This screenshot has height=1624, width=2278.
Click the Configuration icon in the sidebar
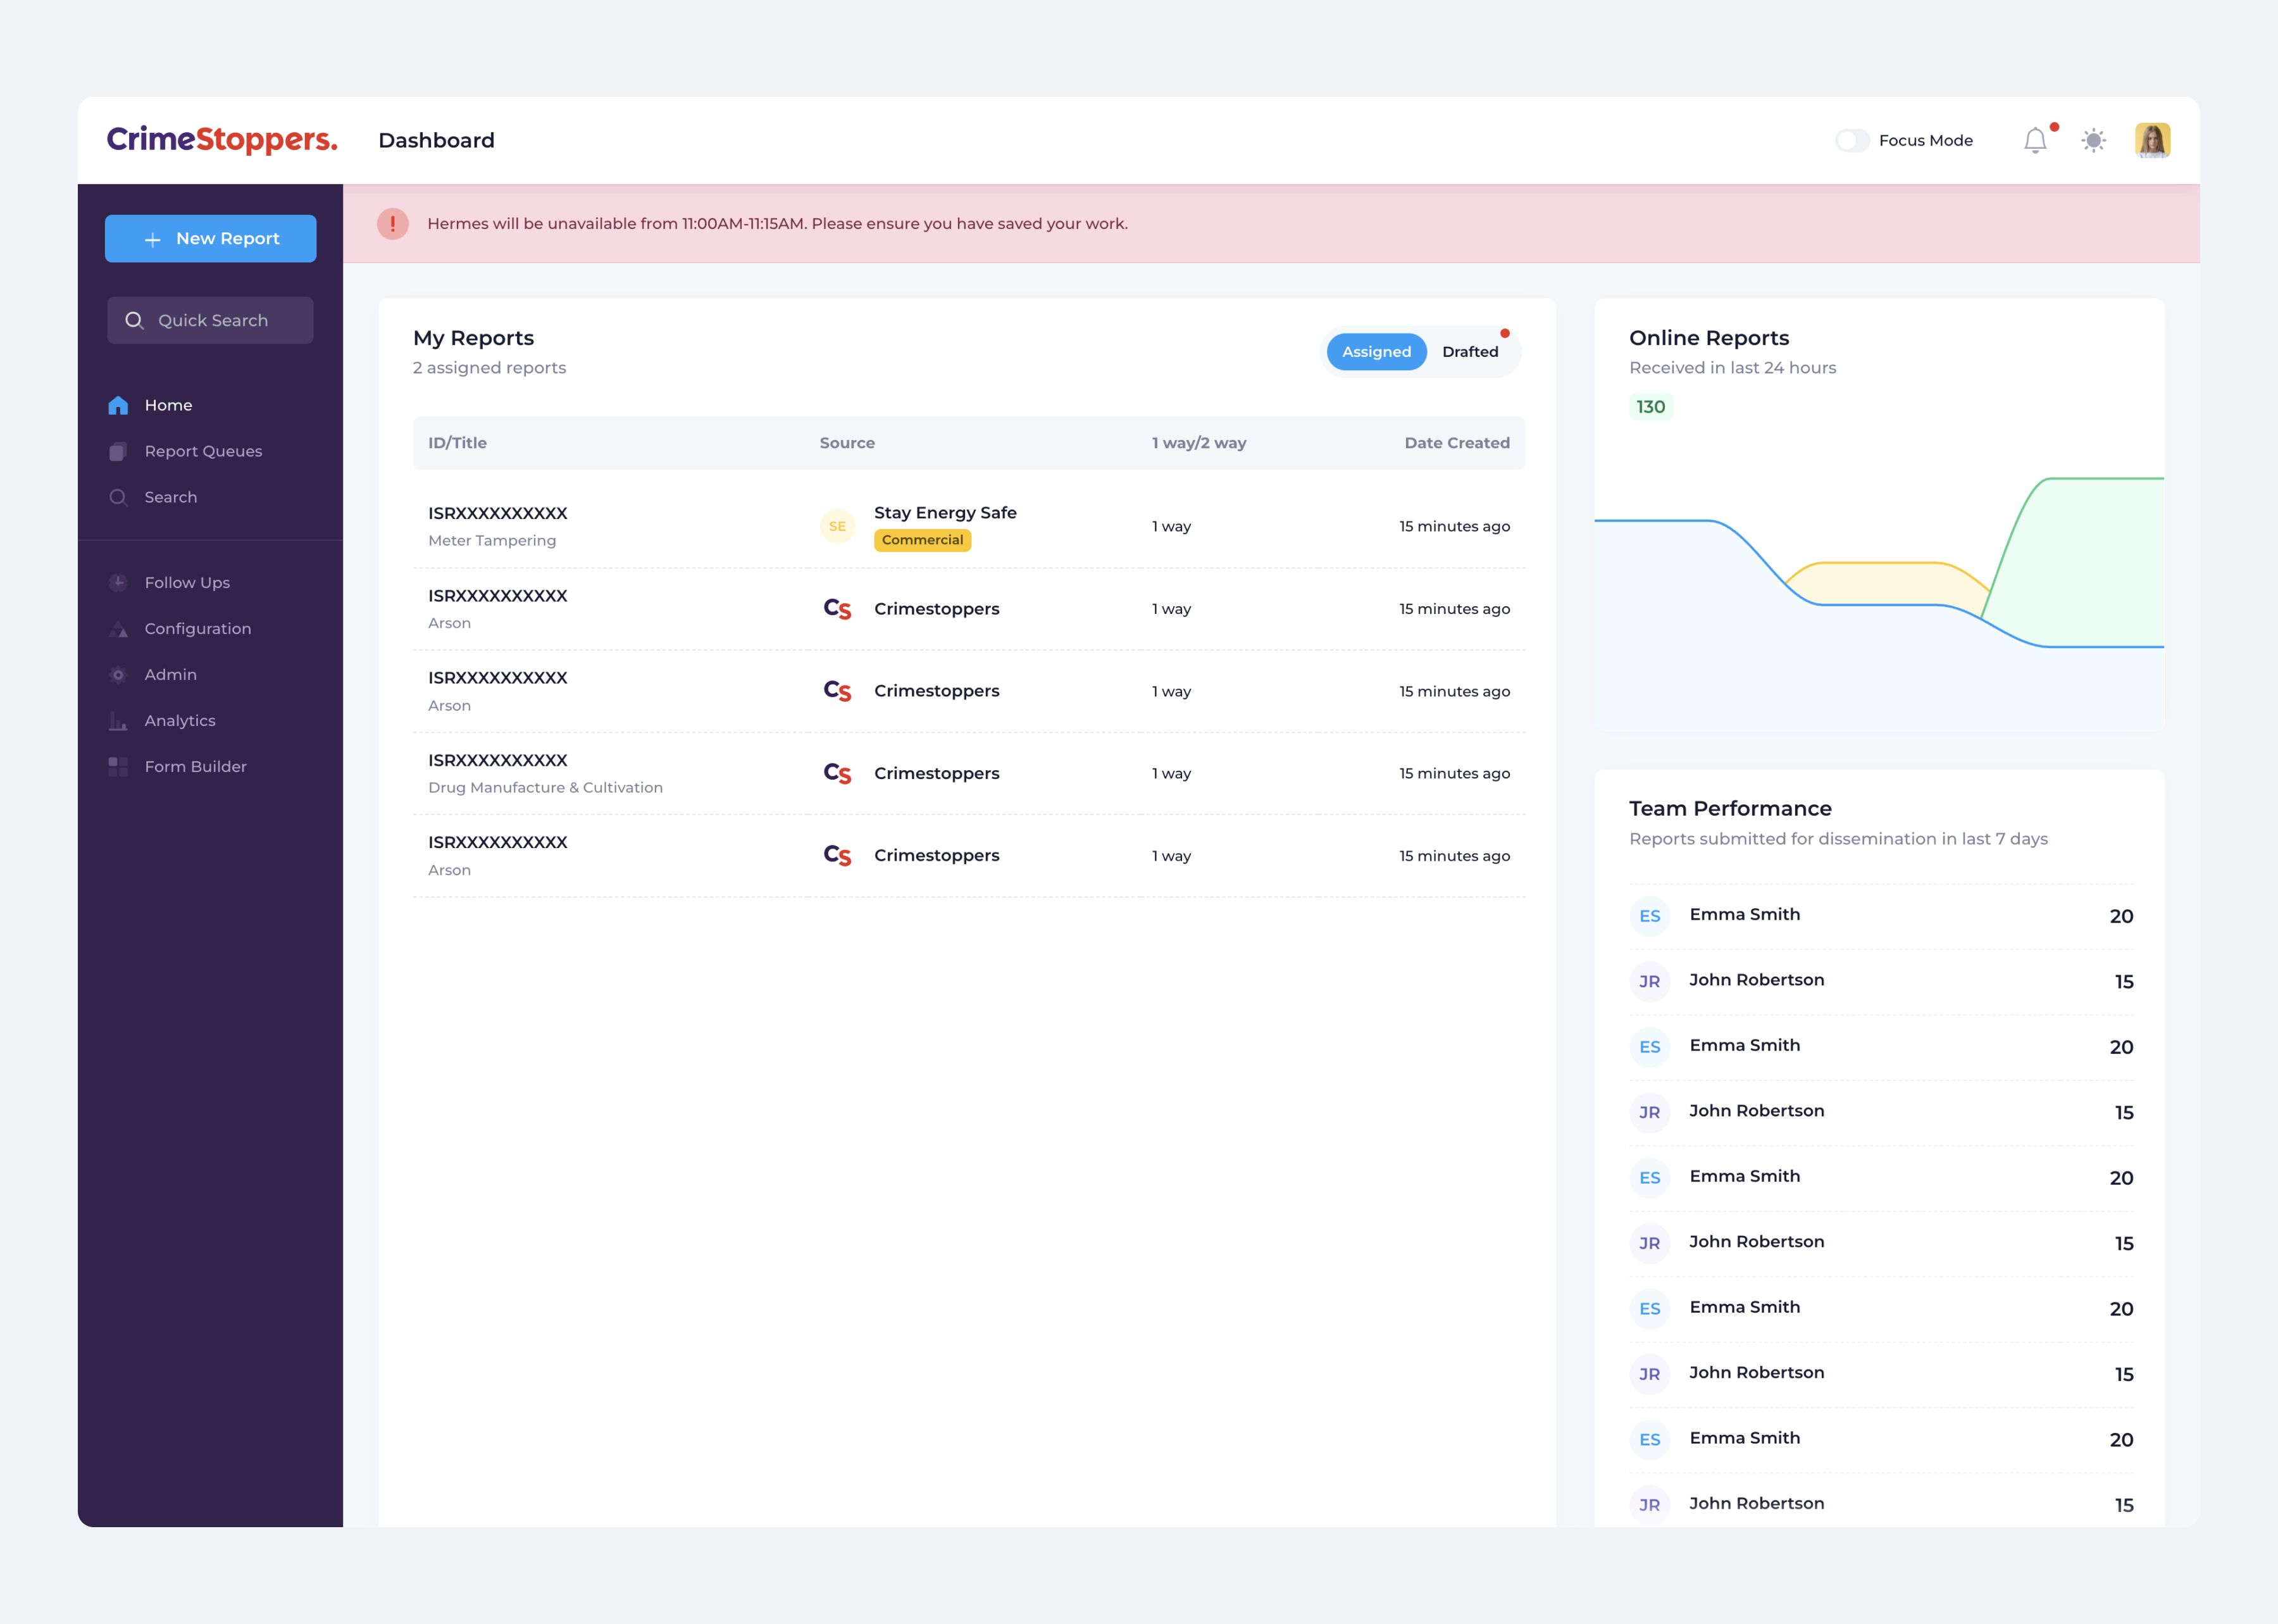pyautogui.click(x=117, y=628)
